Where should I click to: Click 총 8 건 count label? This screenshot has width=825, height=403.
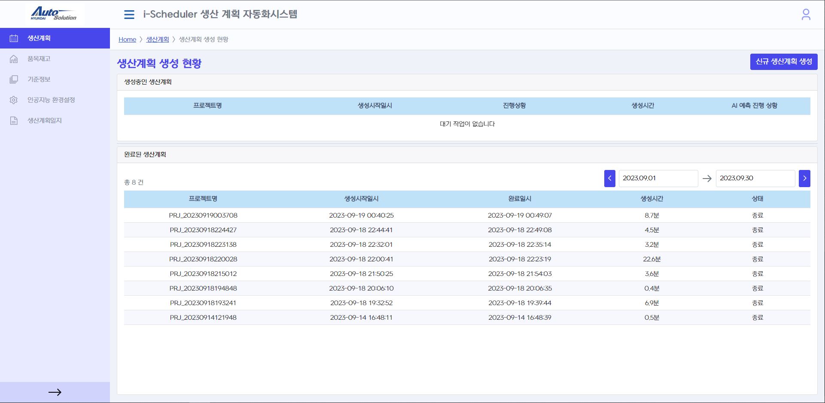coord(134,182)
